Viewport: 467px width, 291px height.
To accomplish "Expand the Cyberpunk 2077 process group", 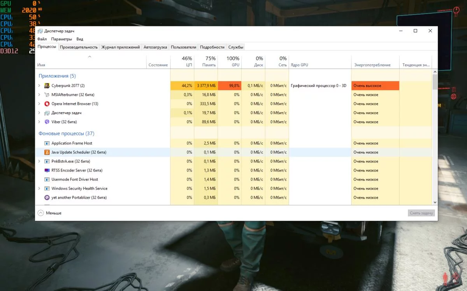I will (x=39, y=86).
